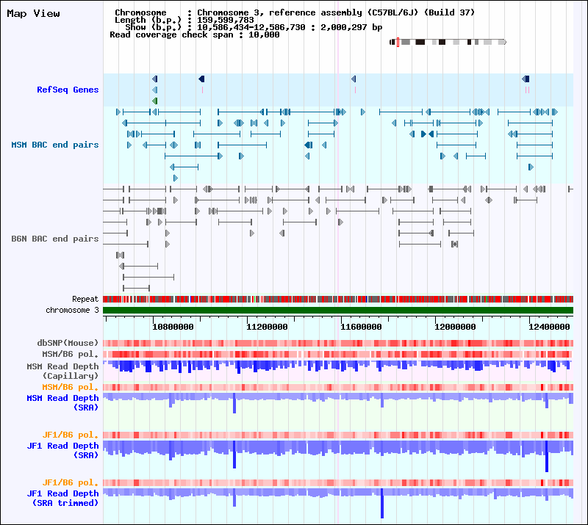
Task: Click the 10800000 ruler position label
Action: (x=173, y=327)
